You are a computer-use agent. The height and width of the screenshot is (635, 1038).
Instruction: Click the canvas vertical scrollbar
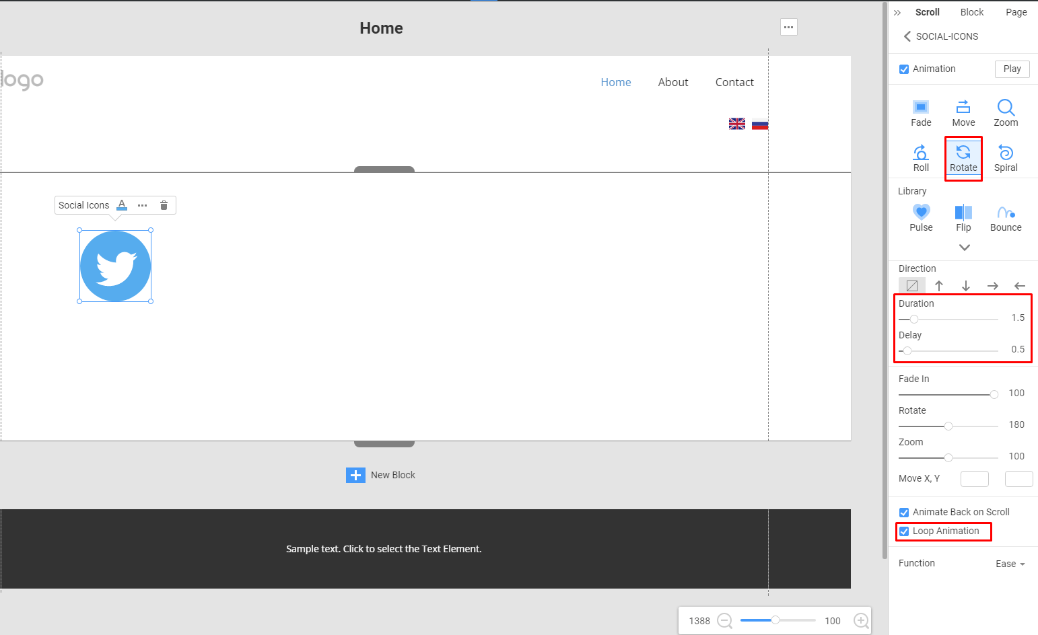[885, 281]
